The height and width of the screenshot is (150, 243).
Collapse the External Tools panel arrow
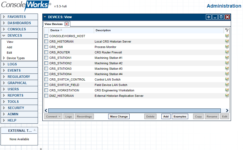click(34, 130)
